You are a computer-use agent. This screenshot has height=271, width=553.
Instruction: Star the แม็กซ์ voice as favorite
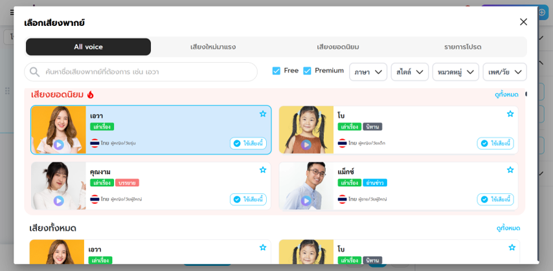coord(510,170)
